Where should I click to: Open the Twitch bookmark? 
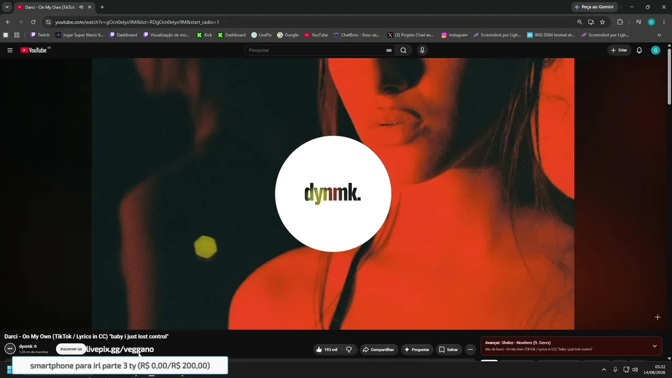40,35
